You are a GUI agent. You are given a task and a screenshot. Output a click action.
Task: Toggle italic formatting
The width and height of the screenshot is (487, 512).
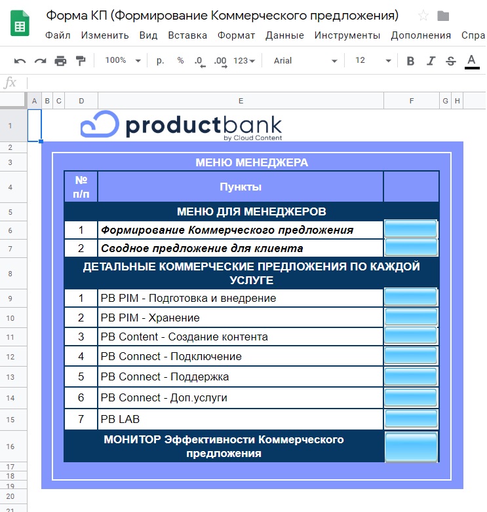point(431,61)
